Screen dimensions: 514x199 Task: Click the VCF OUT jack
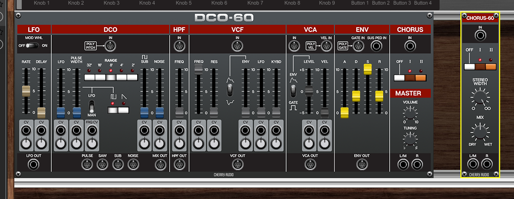[237, 164]
